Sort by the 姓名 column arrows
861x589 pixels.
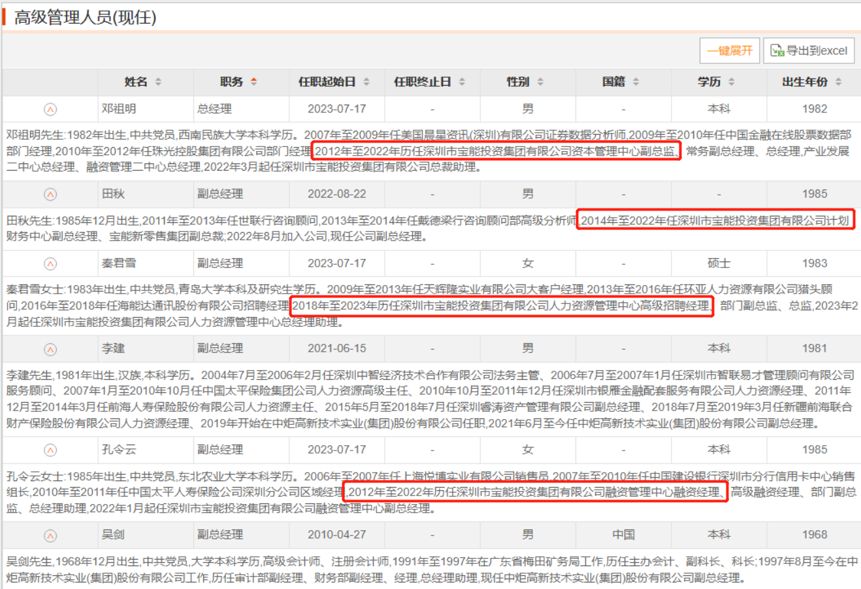coord(158,82)
